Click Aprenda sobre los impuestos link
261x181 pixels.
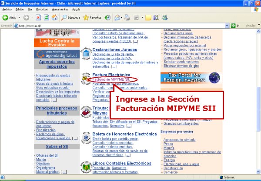57,64
